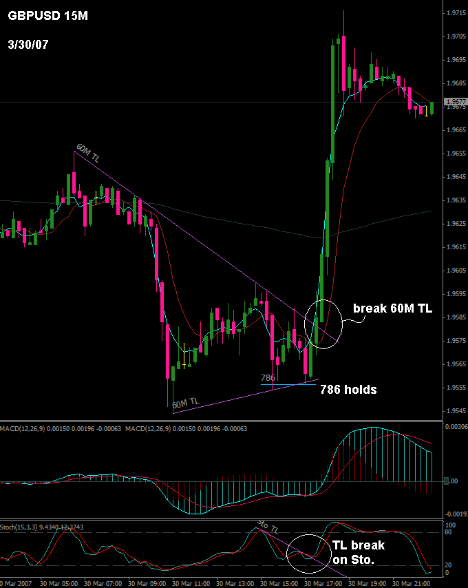Viewport: 468px width, 588px height.
Task: Click the 60M TL label on descending trendline
Action: point(88,153)
